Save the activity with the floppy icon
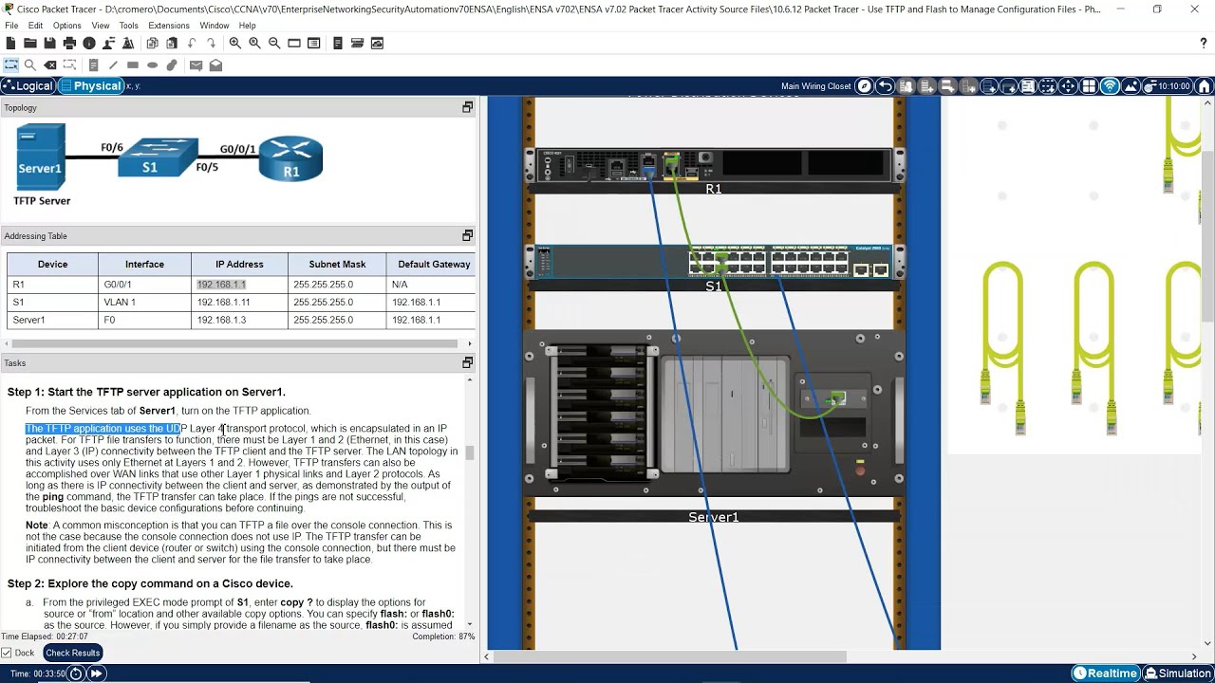The image size is (1215, 683). [x=49, y=44]
